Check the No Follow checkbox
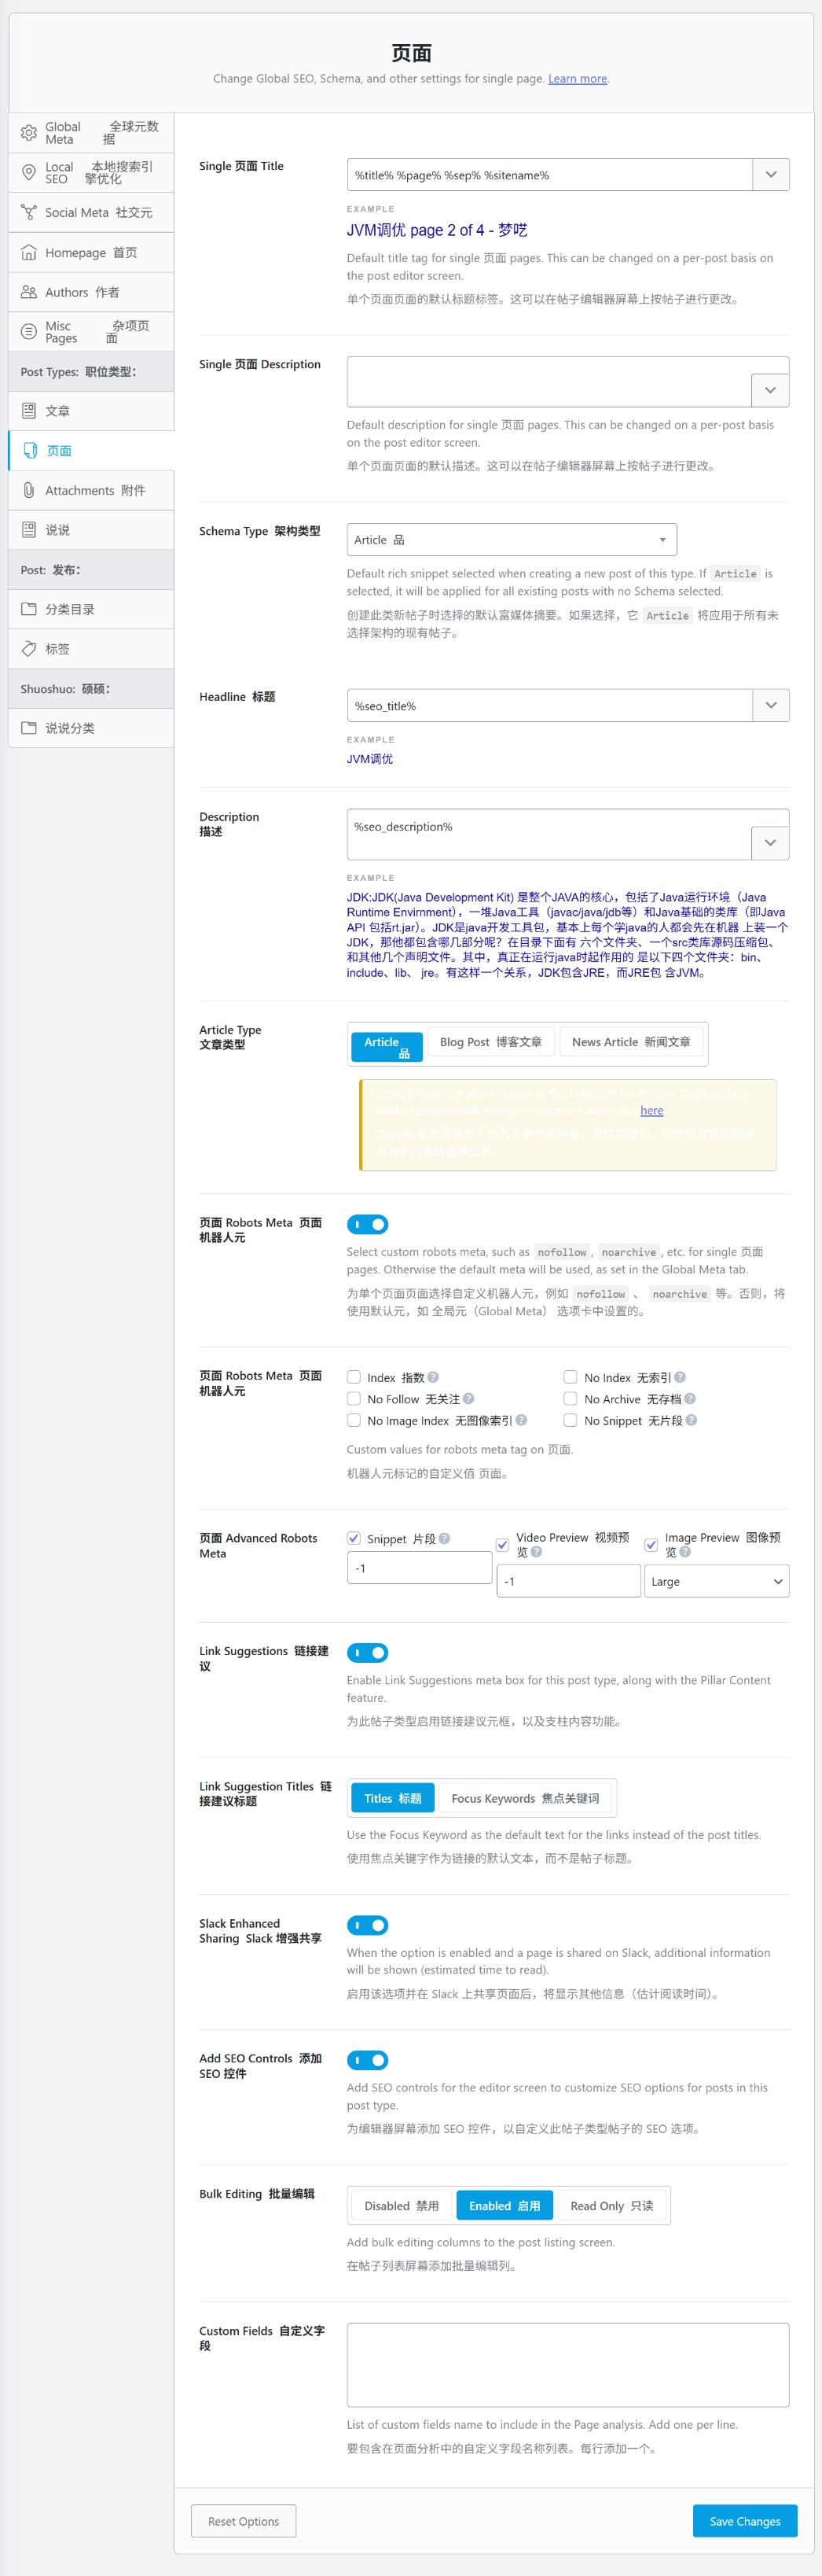822x2576 pixels. (x=354, y=1399)
